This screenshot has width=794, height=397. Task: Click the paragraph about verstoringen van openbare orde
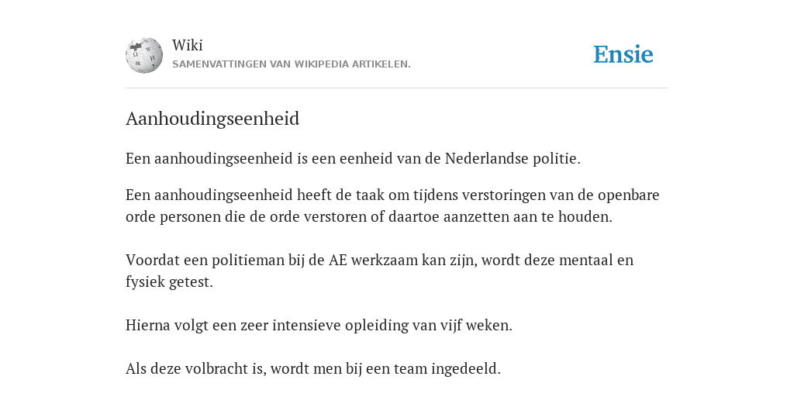[392, 205]
